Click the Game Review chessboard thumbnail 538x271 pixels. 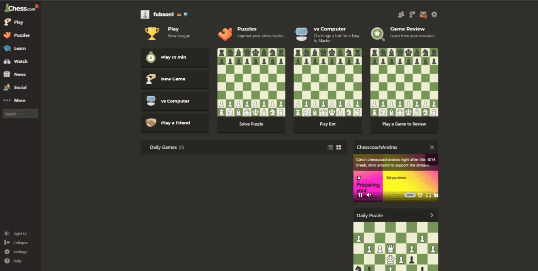pos(404,82)
